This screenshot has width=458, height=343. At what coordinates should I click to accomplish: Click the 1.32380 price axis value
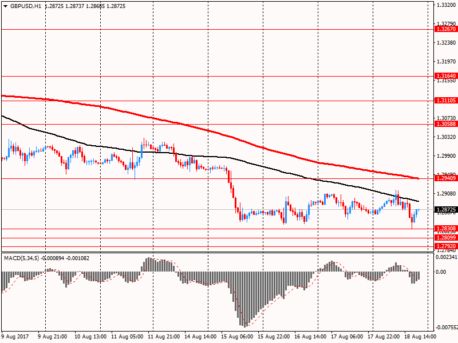coord(447,42)
